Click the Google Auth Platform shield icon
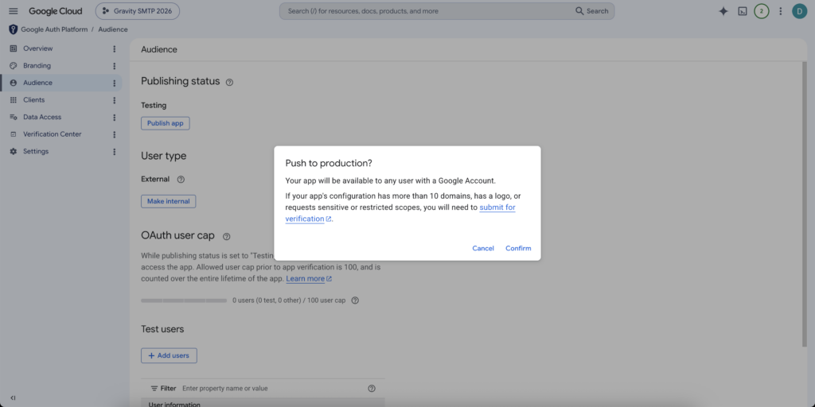This screenshot has width=815, height=407. click(13, 29)
